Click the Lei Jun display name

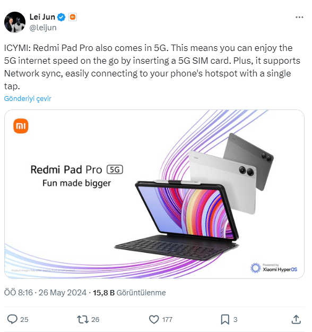[x=42, y=17]
